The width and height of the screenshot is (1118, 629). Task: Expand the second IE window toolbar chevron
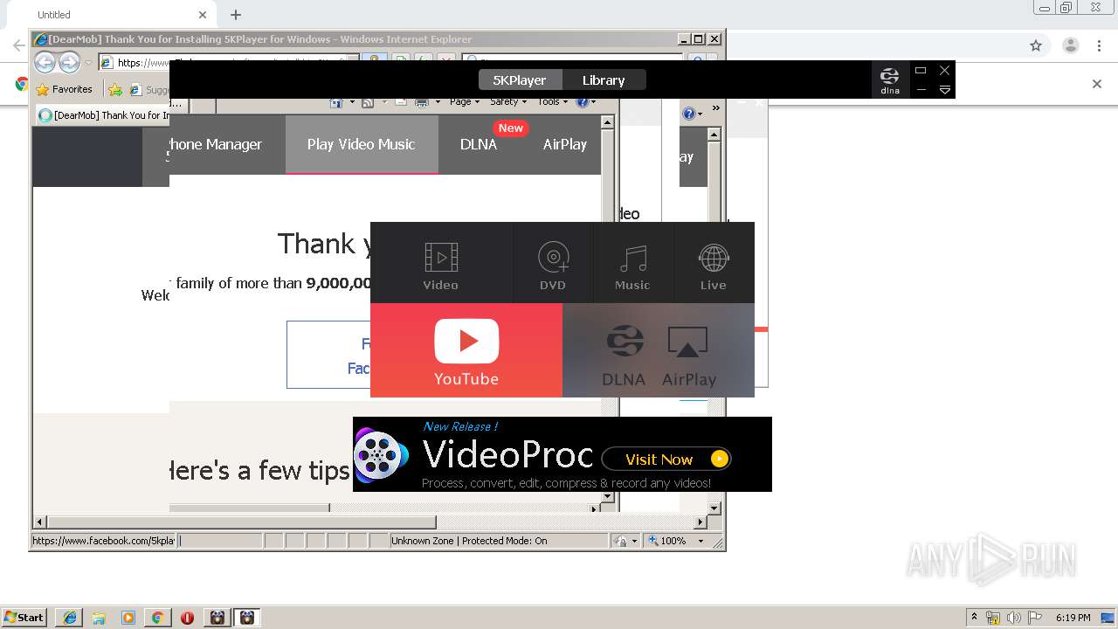click(x=715, y=108)
